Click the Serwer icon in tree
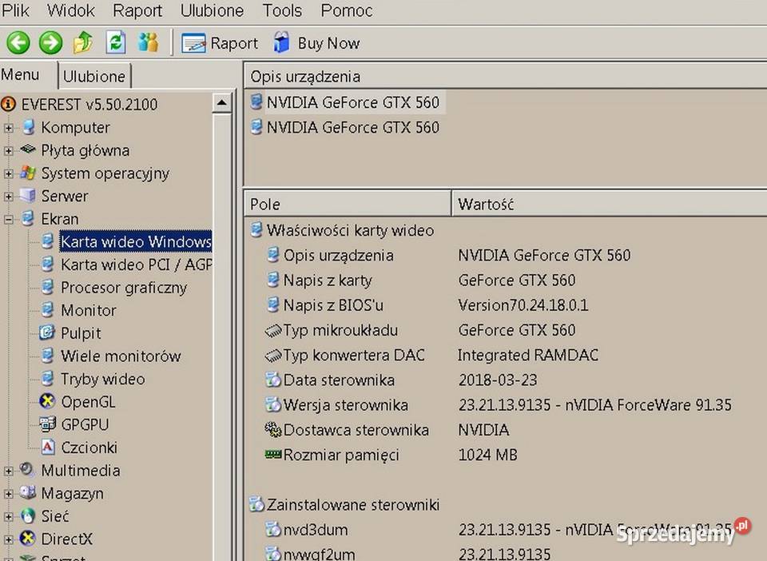This screenshot has height=561, width=767. 28,196
